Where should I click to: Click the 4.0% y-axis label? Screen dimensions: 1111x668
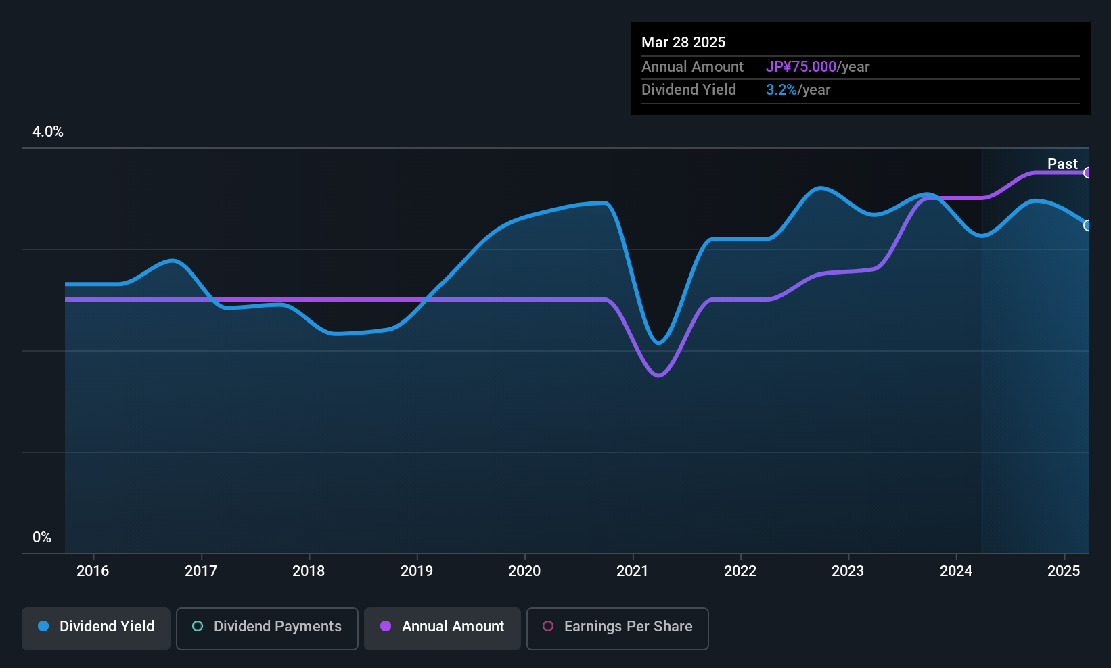coord(48,132)
